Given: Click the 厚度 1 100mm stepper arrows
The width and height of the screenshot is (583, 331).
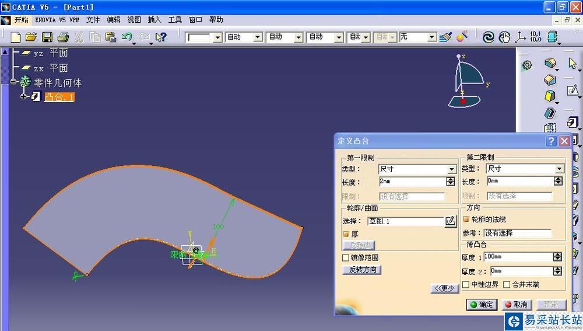Looking at the screenshot, I should (x=557, y=256).
